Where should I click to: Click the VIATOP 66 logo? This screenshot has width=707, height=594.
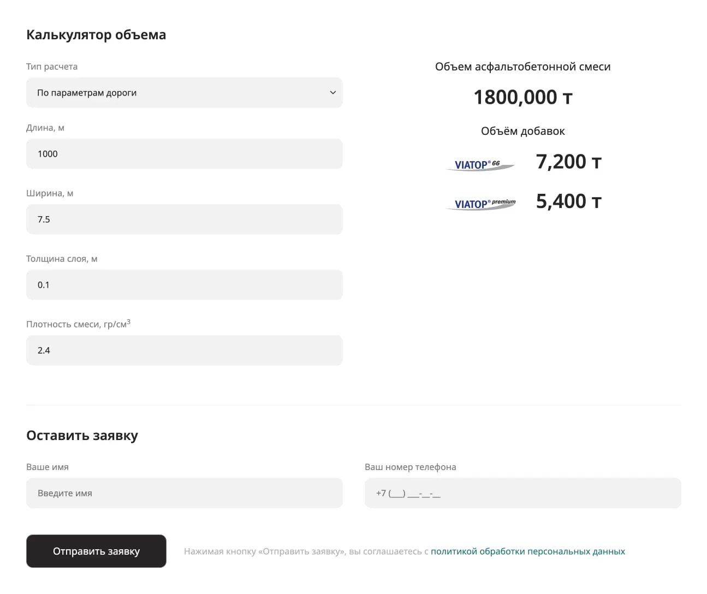click(480, 164)
